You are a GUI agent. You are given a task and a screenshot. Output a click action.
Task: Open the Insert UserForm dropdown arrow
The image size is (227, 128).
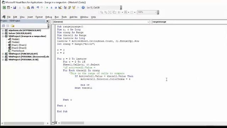point(11,7)
